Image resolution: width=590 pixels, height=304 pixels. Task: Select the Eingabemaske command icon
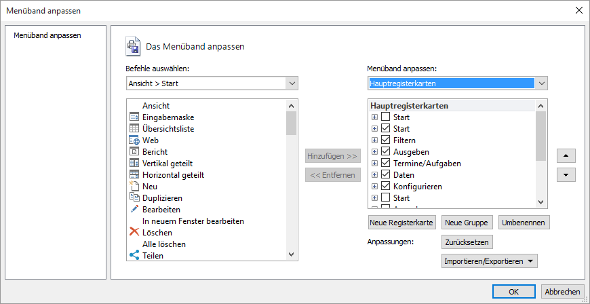pyautogui.click(x=134, y=117)
